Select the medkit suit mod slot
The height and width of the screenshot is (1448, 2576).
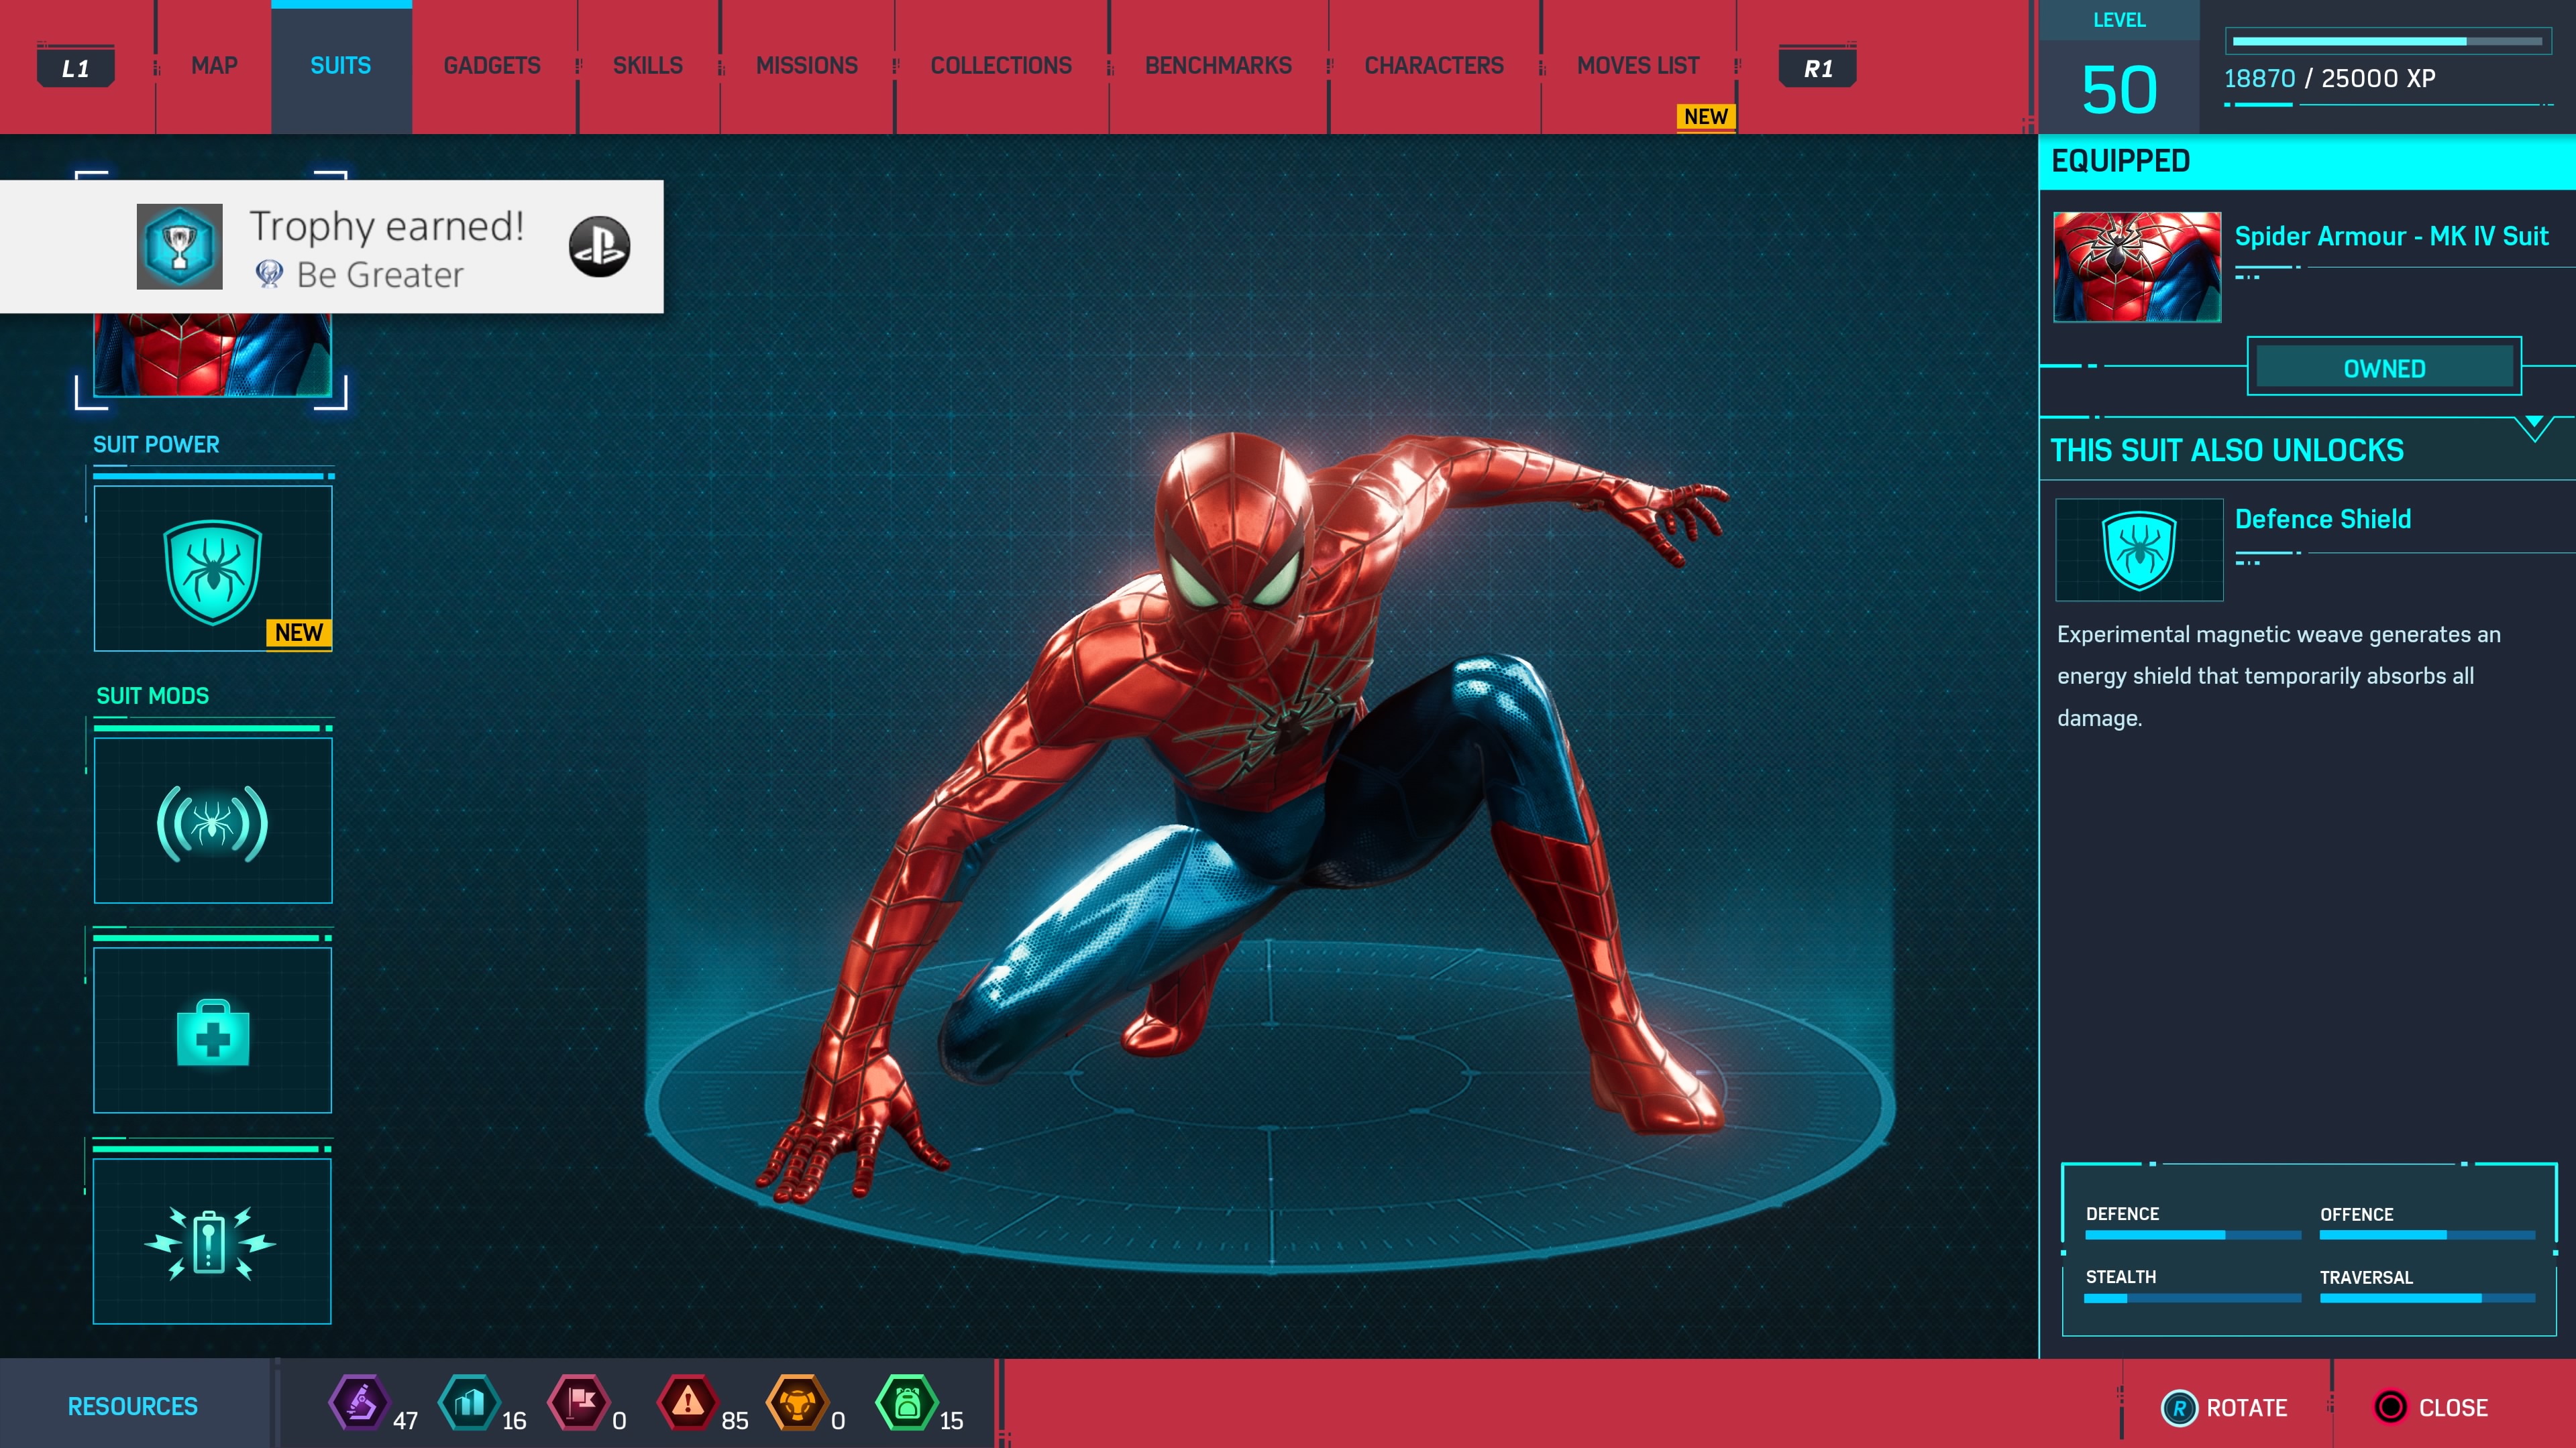(x=213, y=1030)
